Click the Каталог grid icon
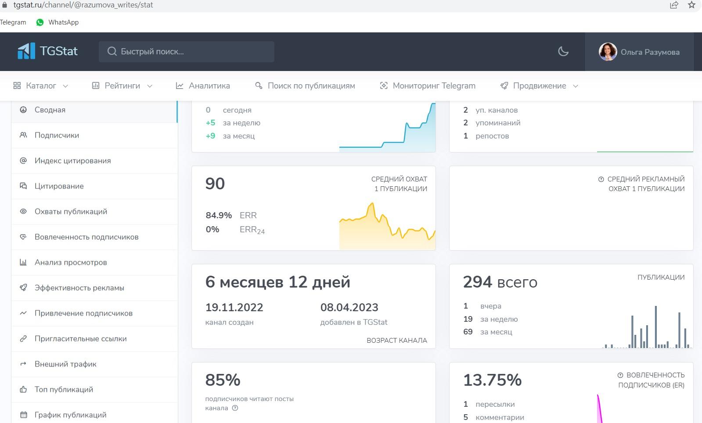Screen dimensions: 702x423 (17, 86)
